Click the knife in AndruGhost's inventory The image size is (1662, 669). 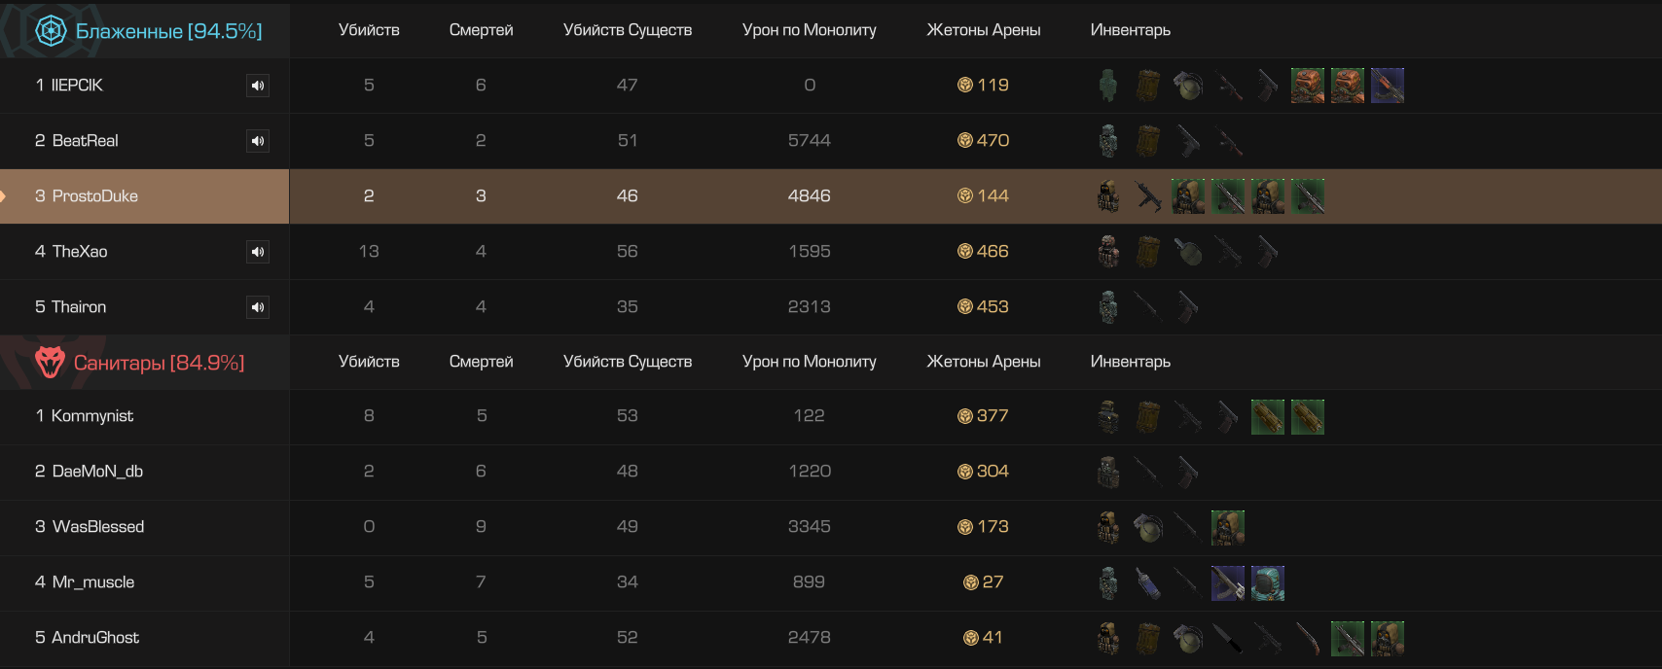pos(1228,639)
